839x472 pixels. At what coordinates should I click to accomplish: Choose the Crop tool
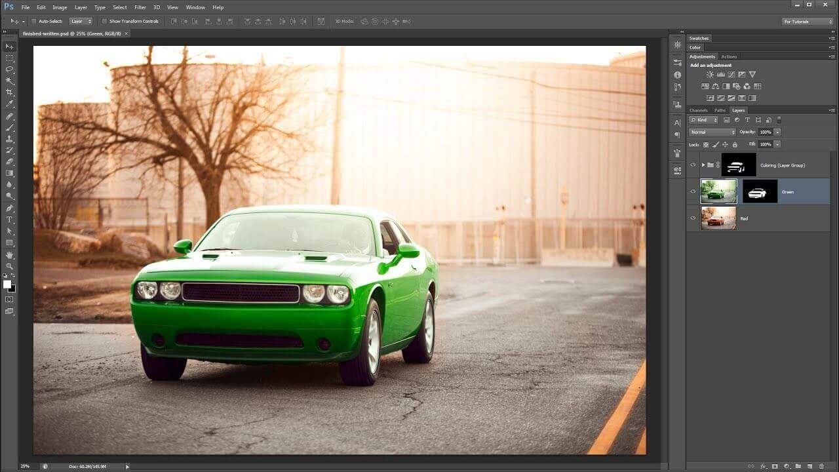9,92
